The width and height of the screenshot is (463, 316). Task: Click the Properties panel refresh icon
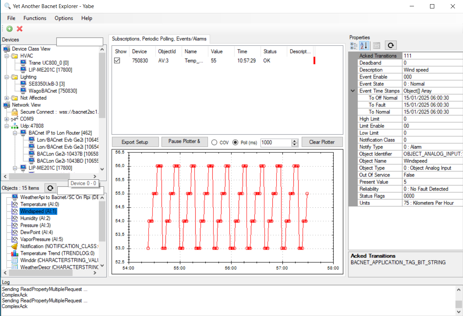point(390,45)
